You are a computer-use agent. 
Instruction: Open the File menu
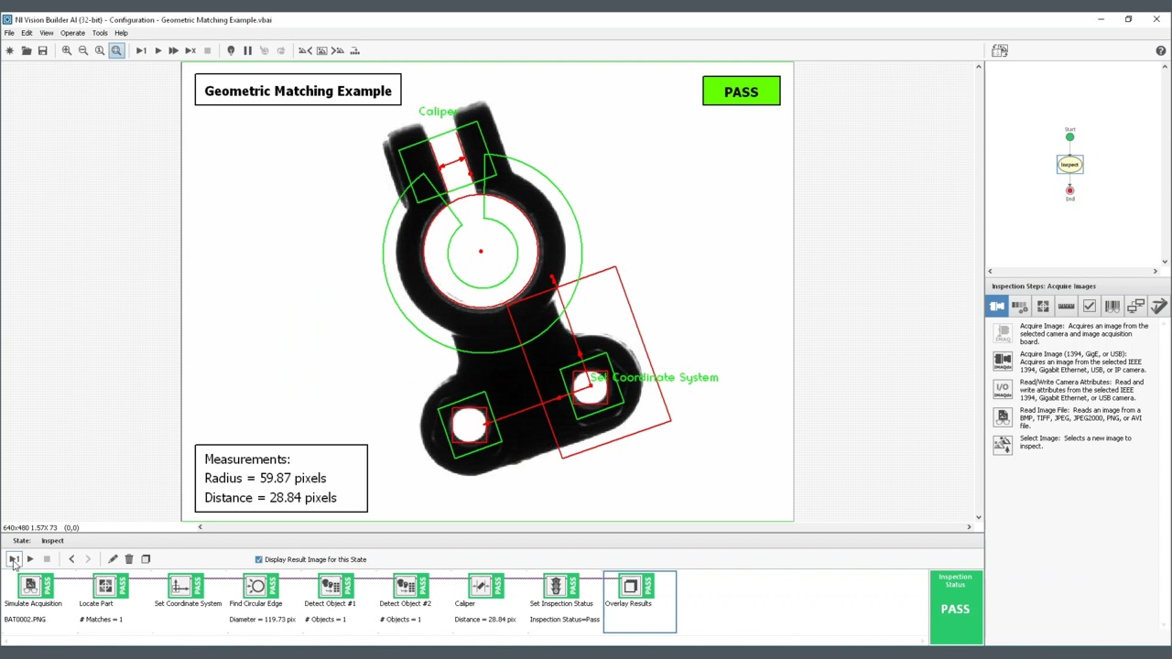9,33
